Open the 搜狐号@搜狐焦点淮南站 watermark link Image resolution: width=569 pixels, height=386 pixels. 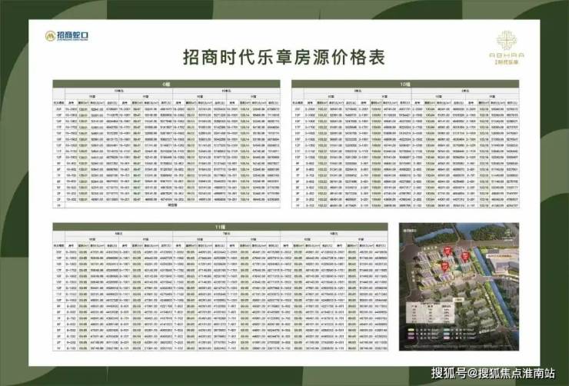click(493, 373)
